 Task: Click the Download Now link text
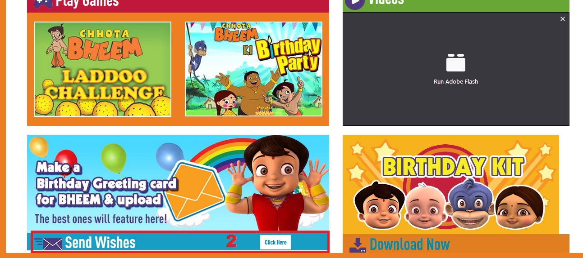coord(409,245)
